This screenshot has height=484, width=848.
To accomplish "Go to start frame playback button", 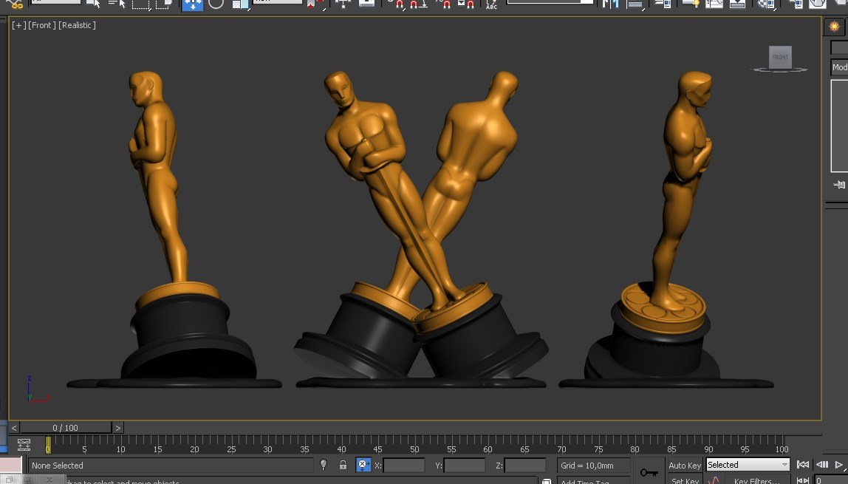I will click(803, 465).
